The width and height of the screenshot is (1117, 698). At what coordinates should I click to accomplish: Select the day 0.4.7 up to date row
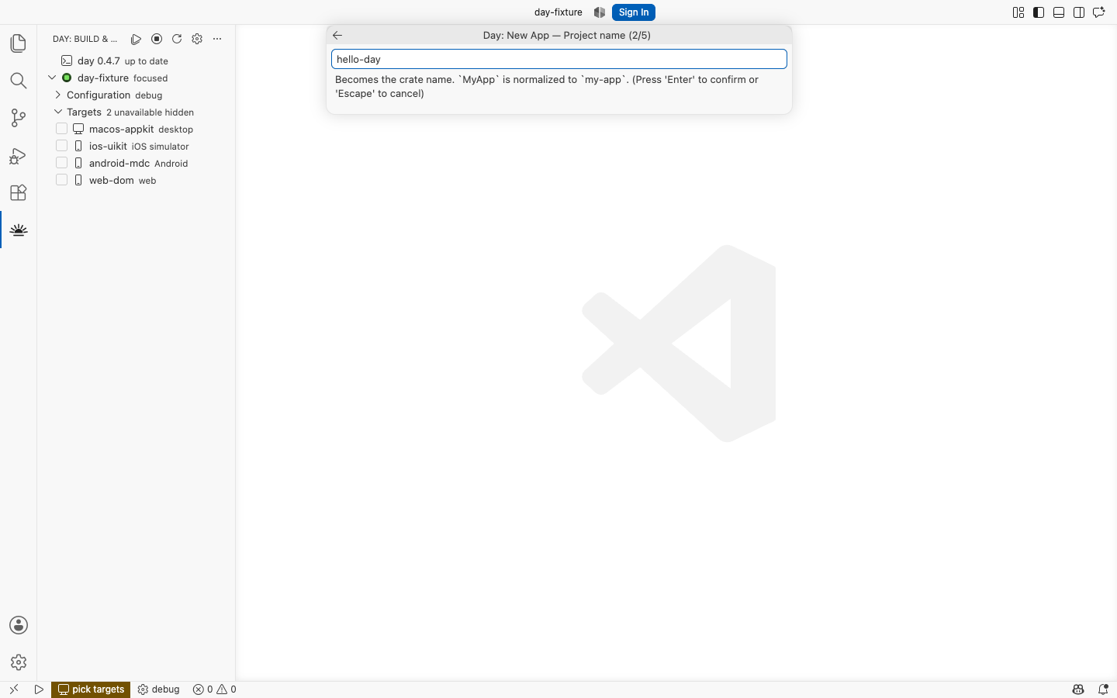(x=137, y=60)
